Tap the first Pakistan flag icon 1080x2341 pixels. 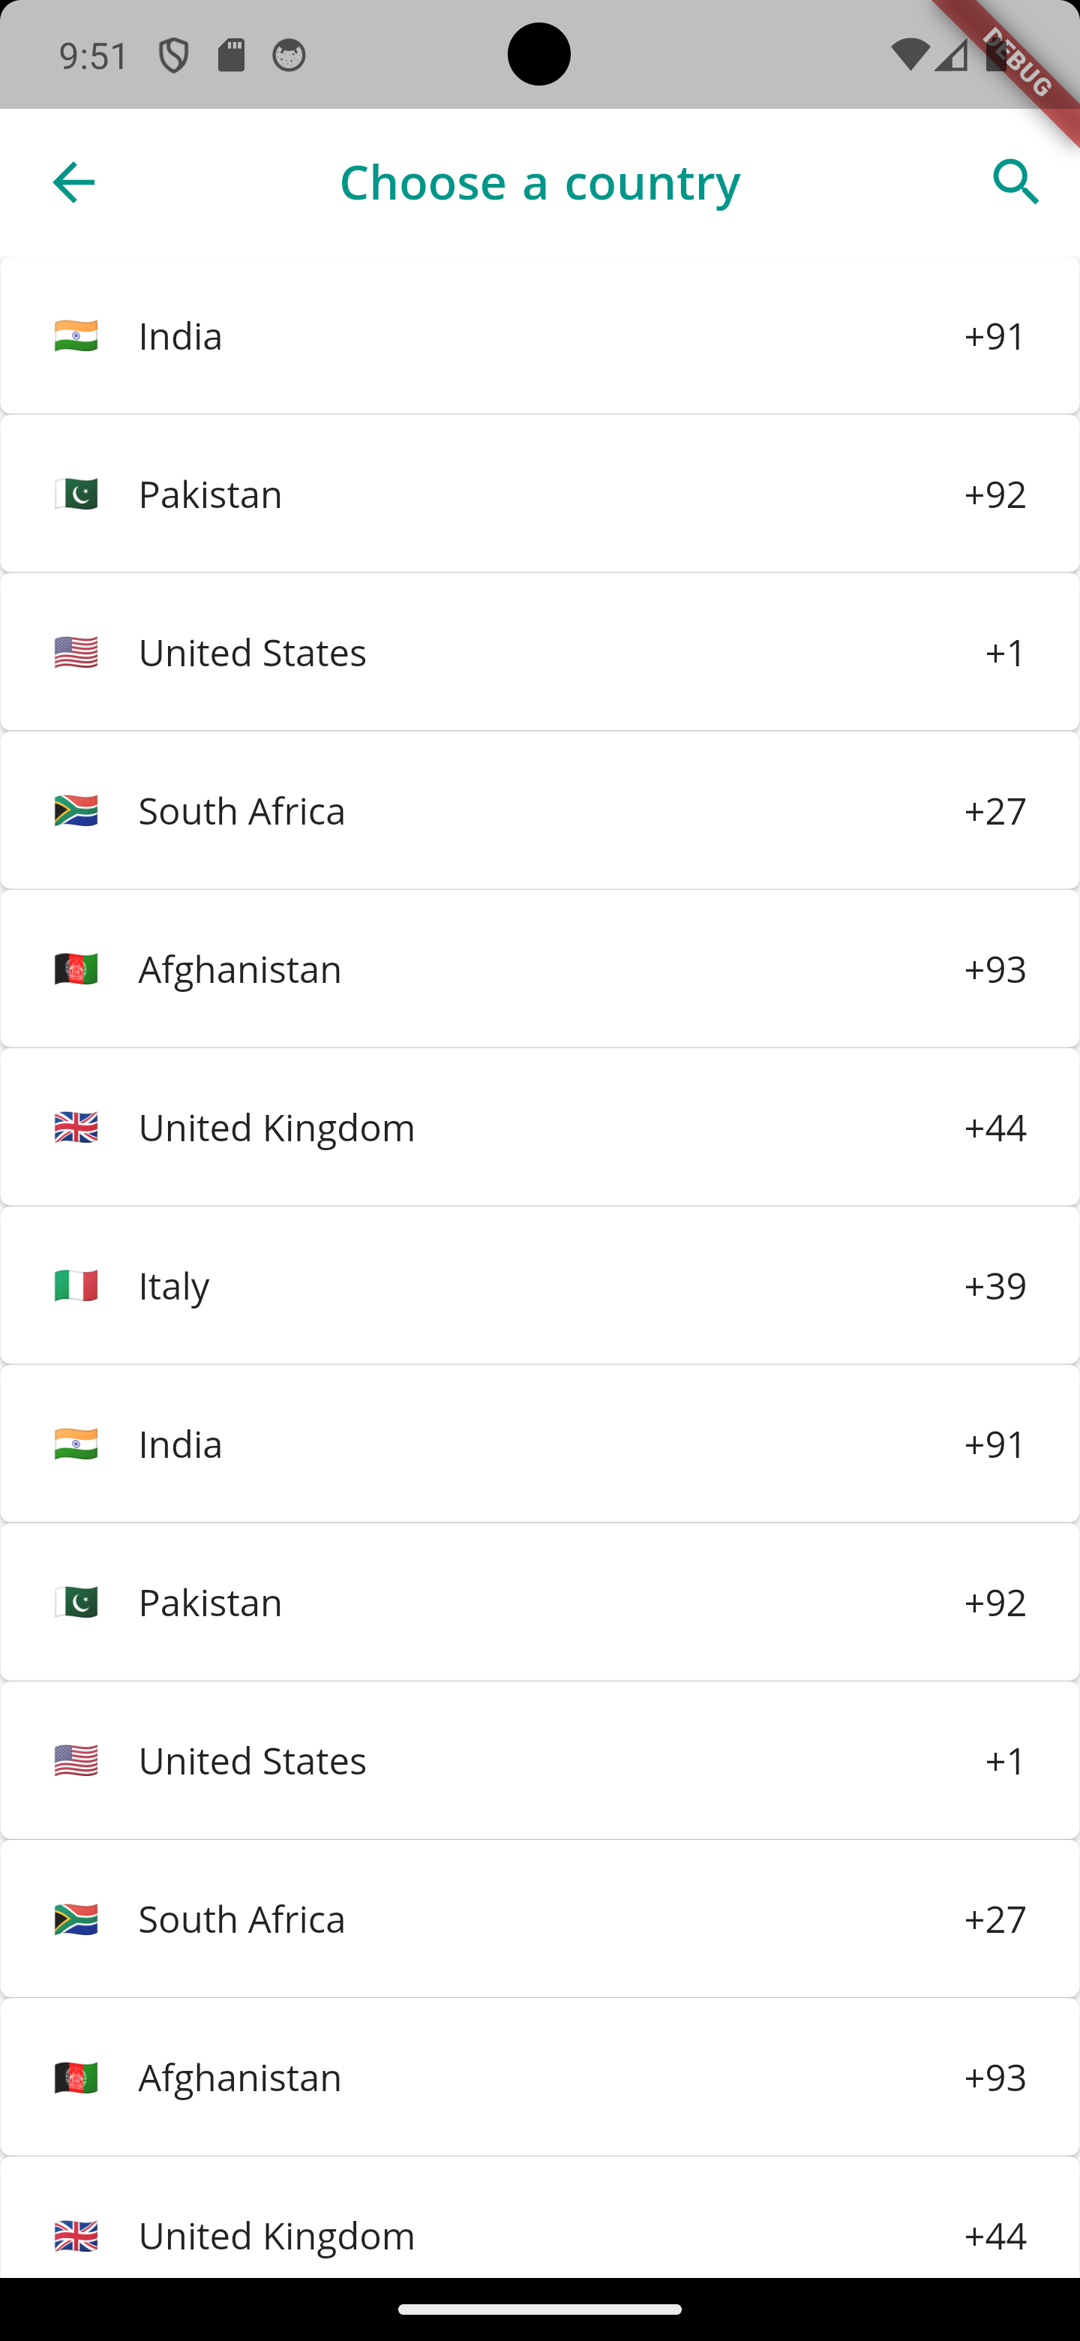pos(76,494)
